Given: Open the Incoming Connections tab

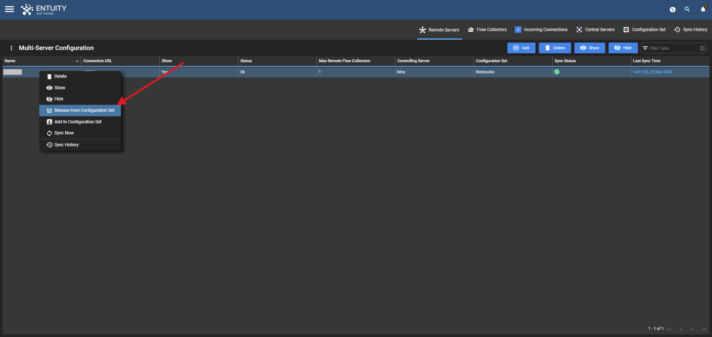Looking at the screenshot, I should click(541, 30).
